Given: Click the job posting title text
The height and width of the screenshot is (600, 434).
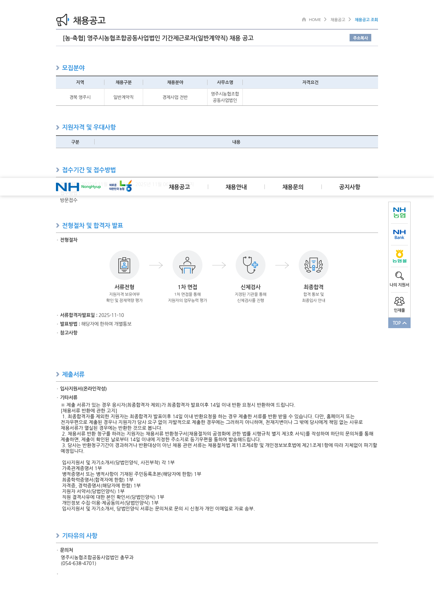Looking at the screenshot, I should coord(158,38).
